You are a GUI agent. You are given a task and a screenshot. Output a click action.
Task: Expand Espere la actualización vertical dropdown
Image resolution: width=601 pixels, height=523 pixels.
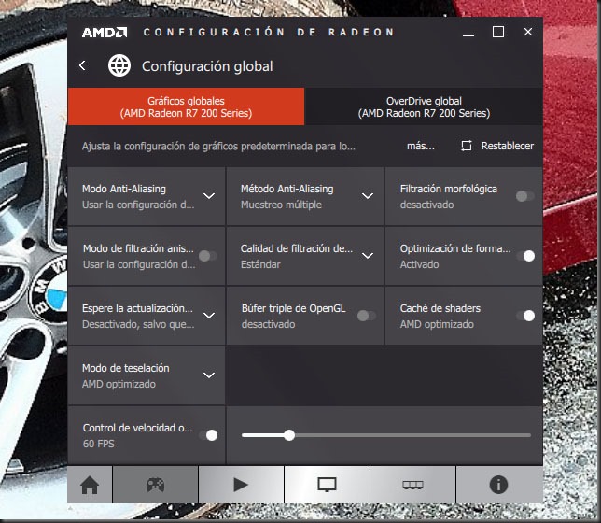tap(209, 316)
